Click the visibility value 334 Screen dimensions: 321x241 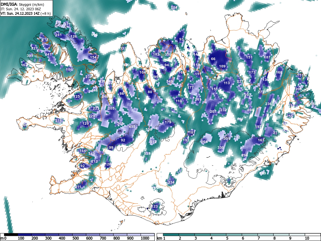[171, 182]
